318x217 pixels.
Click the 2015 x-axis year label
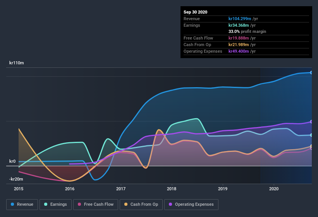point(19,189)
